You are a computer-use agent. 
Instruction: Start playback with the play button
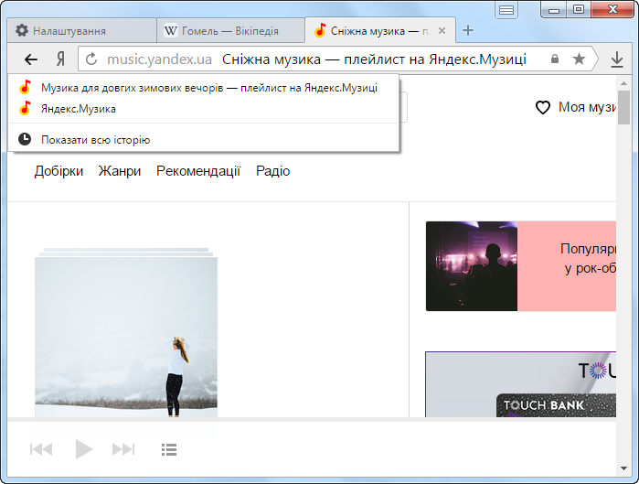point(83,449)
